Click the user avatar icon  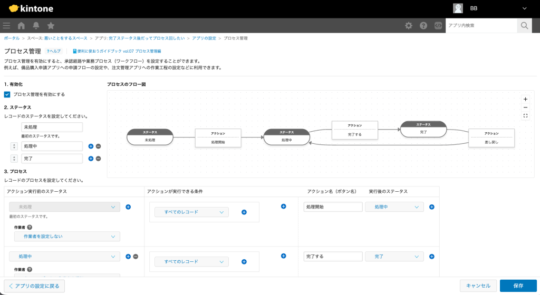[x=458, y=8]
